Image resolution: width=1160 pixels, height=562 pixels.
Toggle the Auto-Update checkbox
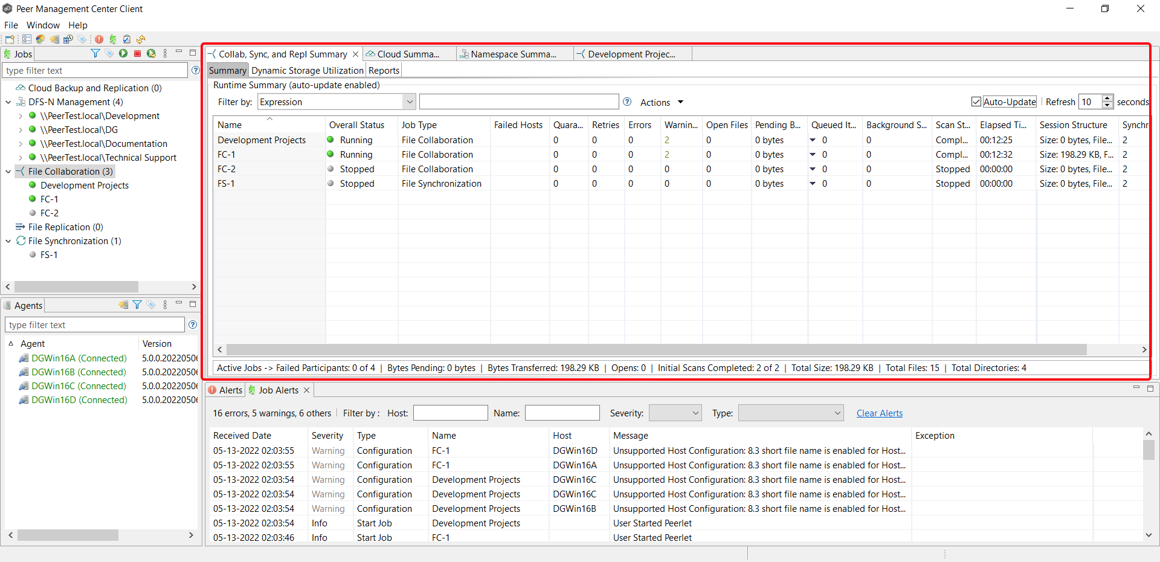click(x=976, y=102)
